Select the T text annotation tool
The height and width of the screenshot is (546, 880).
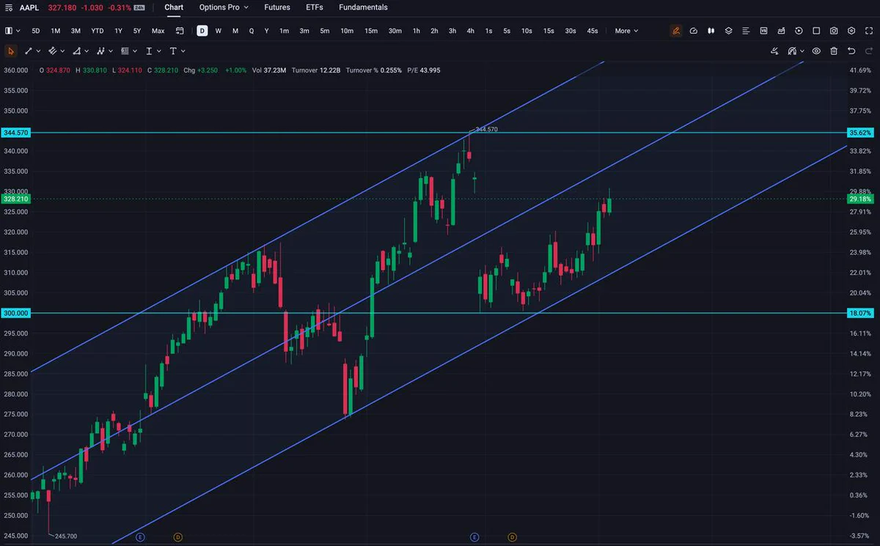173,51
